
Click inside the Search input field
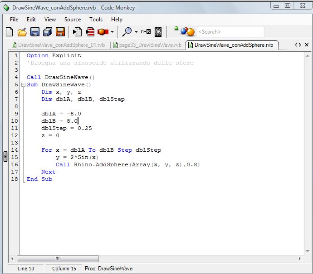pyautogui.click(x=230, y=32)
